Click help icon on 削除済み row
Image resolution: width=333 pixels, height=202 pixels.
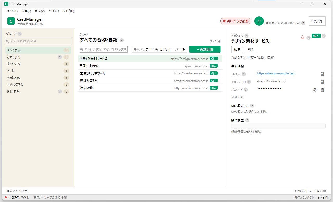(x=60, y=91)
